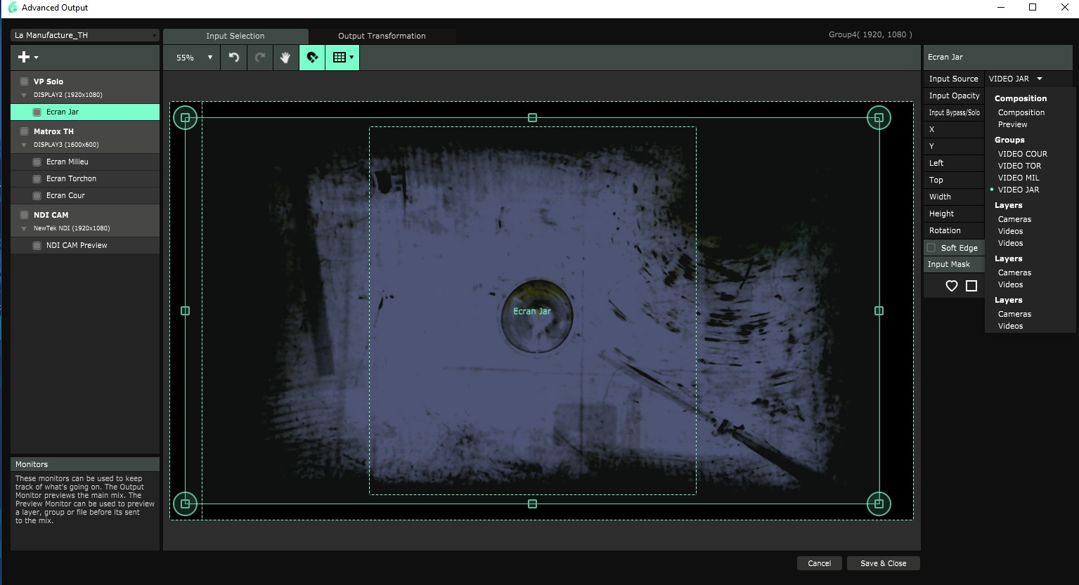Switch to the Output Transformation tab
The height and width of the screenshot is (585, 1079).
(382, 36)
